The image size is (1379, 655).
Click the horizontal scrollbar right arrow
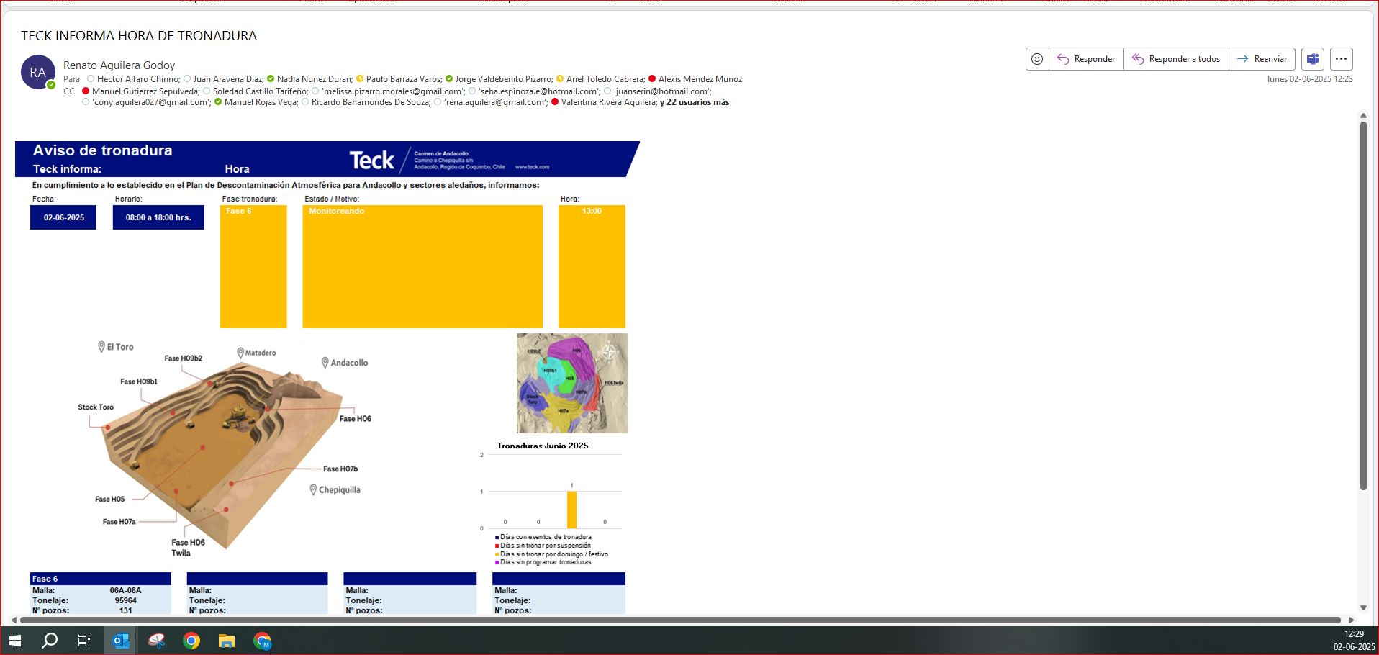pos(1351,620)
